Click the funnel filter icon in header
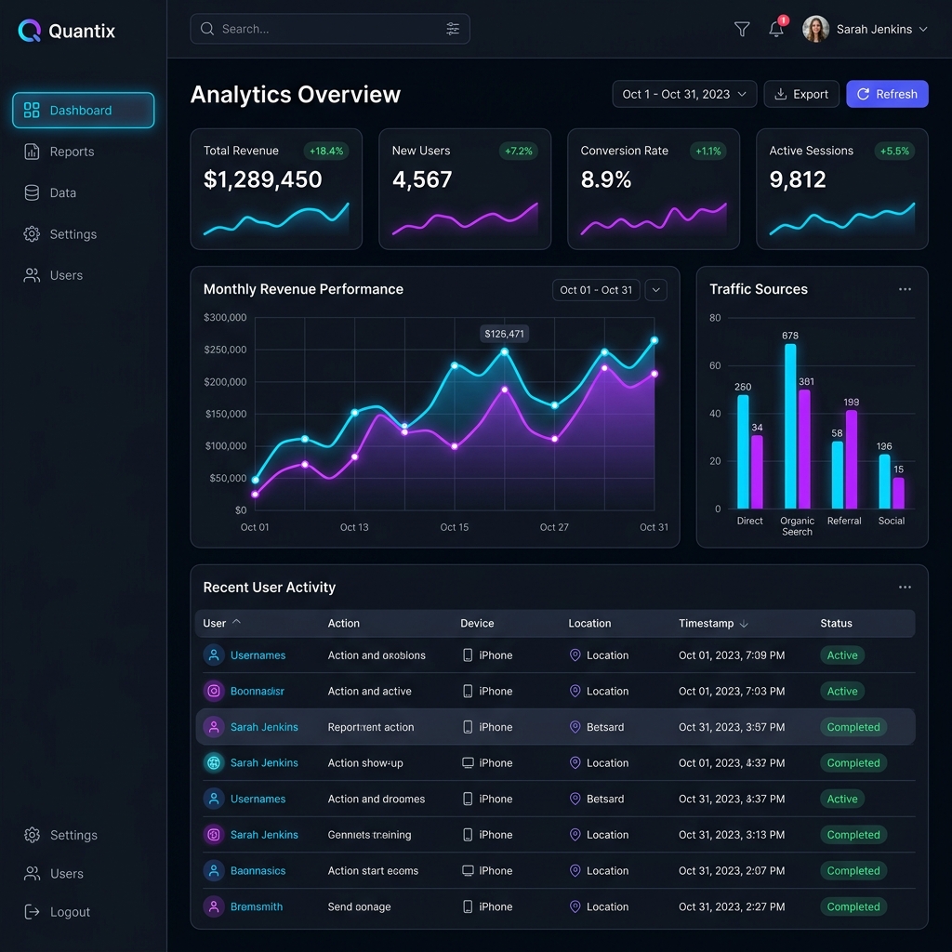 pos(741,29)
